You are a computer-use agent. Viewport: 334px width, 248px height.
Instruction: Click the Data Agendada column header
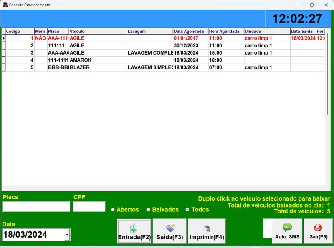click(x=190, y=31)
